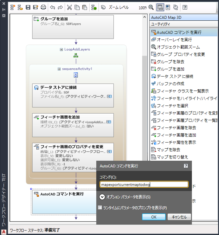Click the properties view toolbar icon
Image resolution: width=219 pixels, height=235 pixels.
pos(168,7)
